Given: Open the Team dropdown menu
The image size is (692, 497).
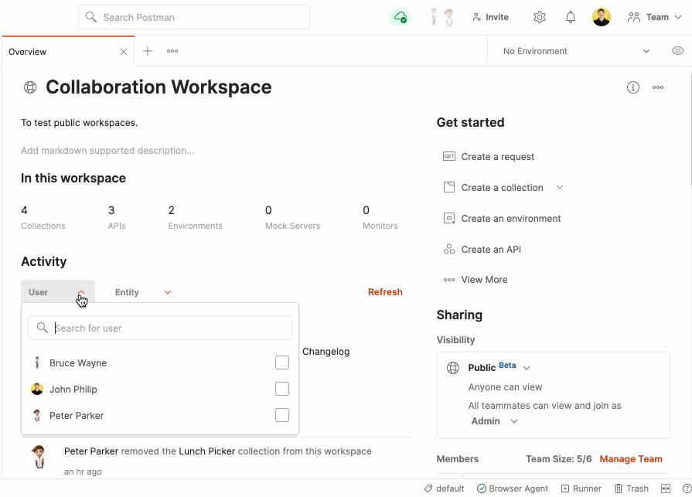Looking at the screenshot, I should [x=655, y=17].
